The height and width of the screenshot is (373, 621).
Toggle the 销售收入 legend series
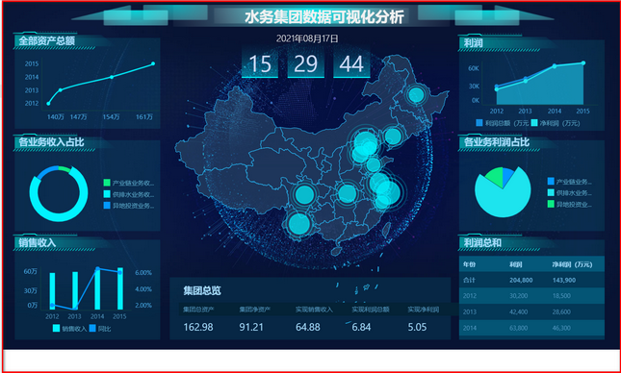pyautogui.click(x=69, y=329)
